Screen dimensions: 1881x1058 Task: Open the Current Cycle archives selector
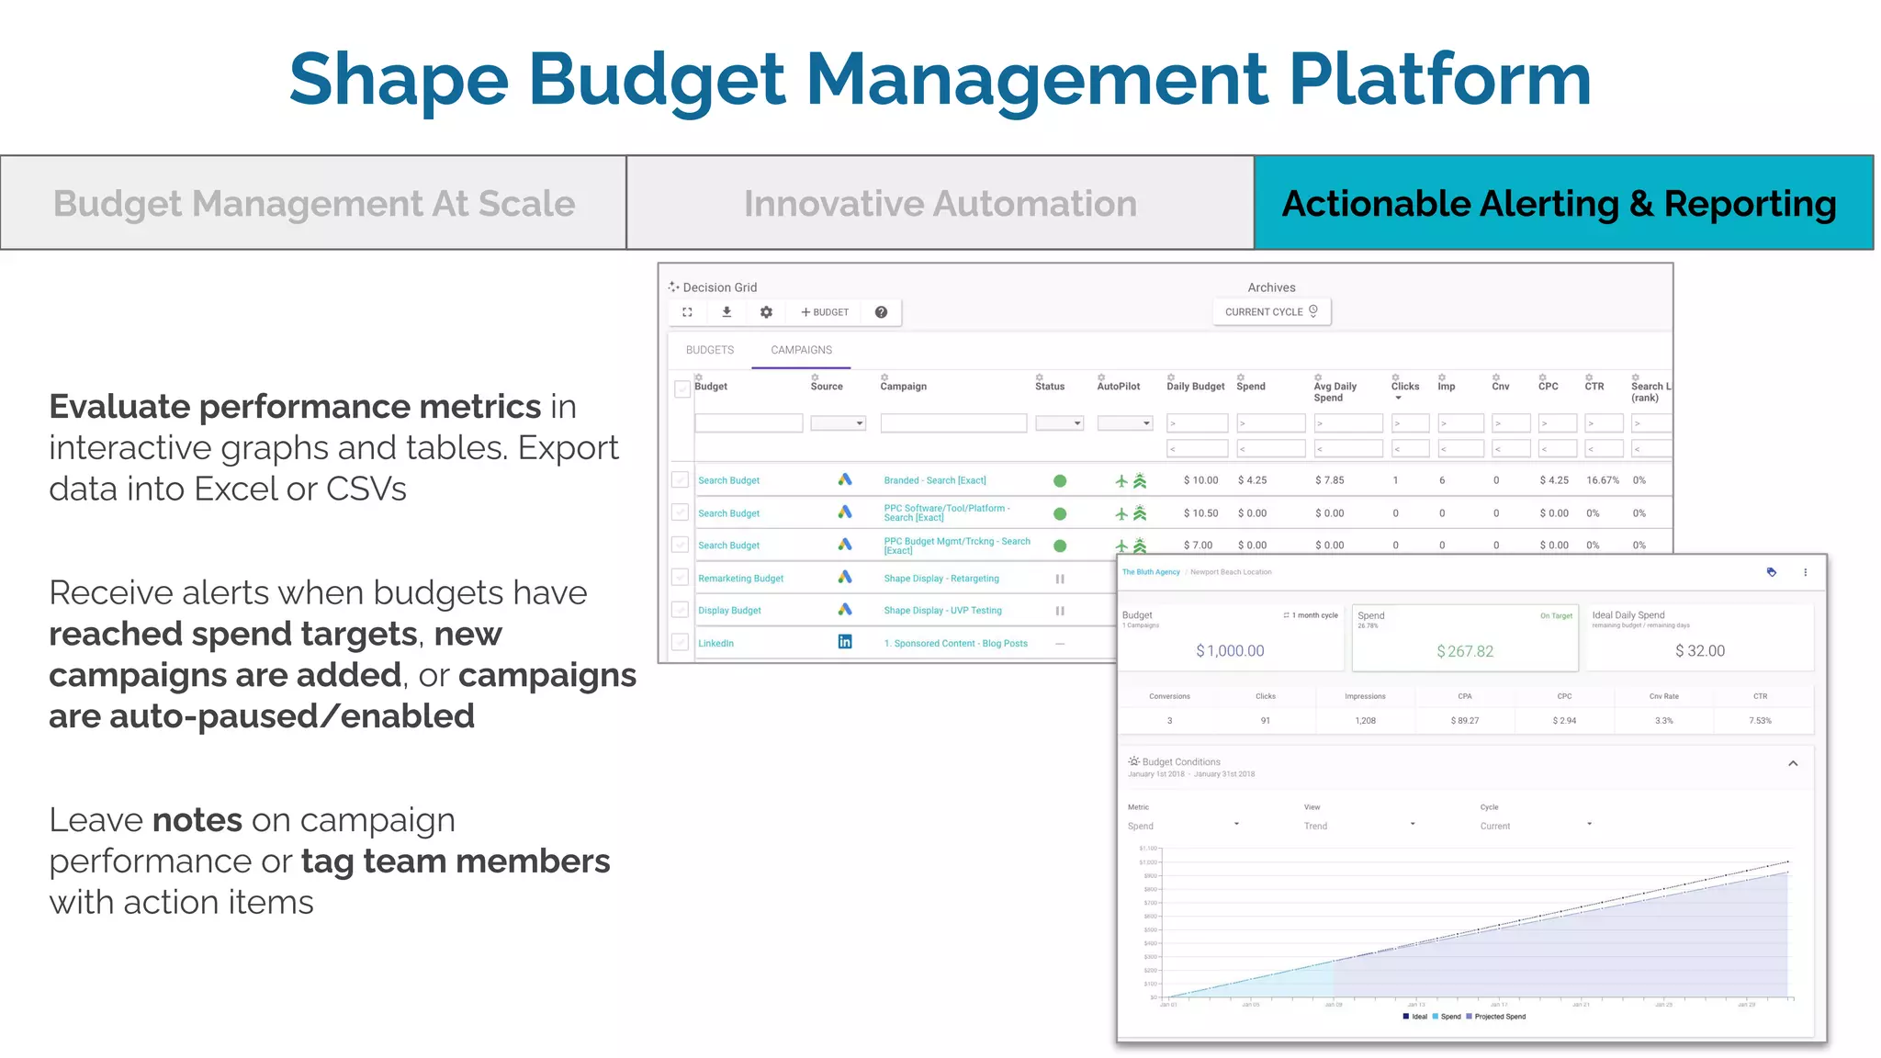tap(1271, 312)
